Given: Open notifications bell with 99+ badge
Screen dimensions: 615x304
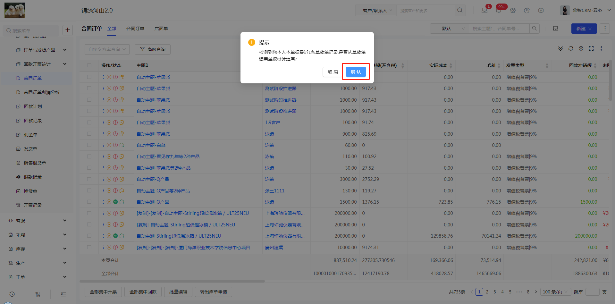Looking at the screenshot, I should pos(499,10).
